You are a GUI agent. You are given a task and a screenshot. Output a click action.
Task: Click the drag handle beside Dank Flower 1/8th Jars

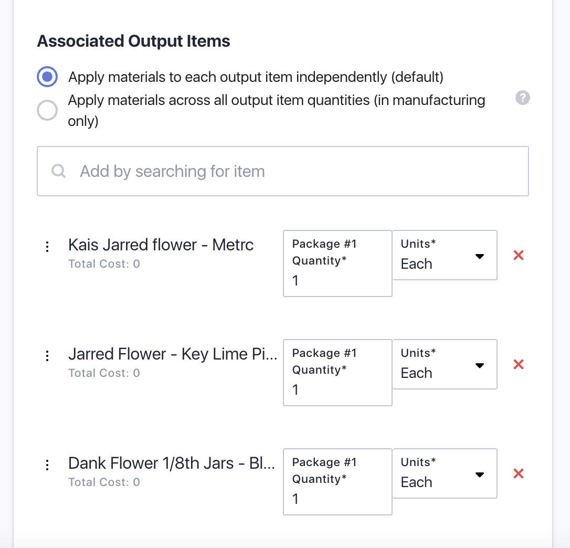pyautogui.click(x=47, y=464)
